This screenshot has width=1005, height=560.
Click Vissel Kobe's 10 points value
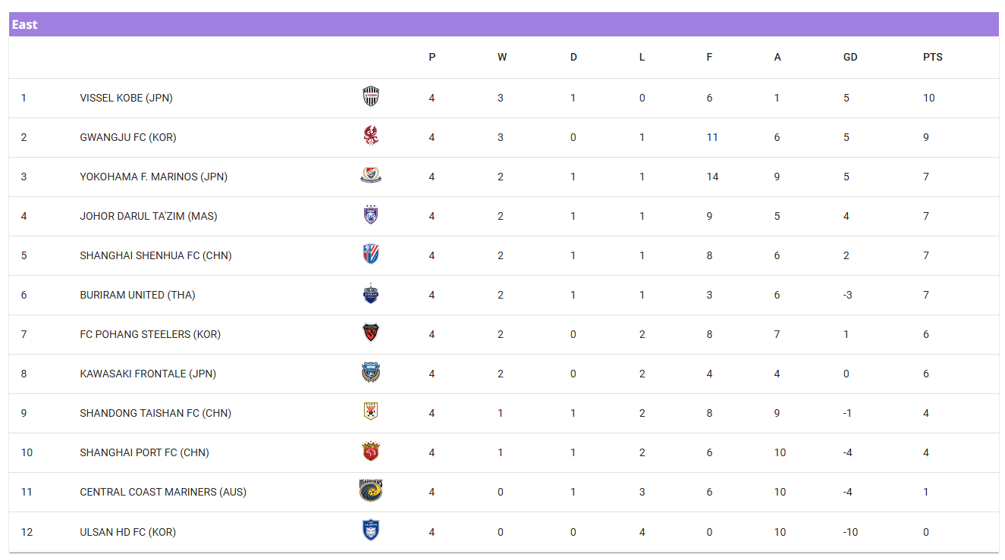(x=928, y=98)
